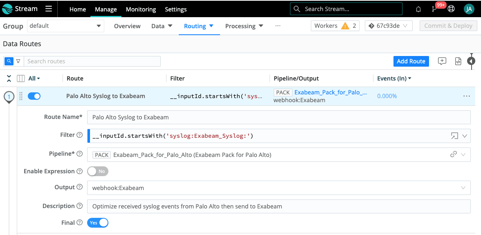Open the notifications bell
This screenshot has height=235, width=481.
418,9
